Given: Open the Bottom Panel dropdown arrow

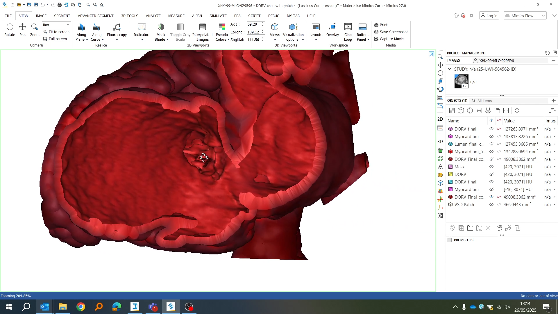Looking at the screenshot, I should click(368, 40).
